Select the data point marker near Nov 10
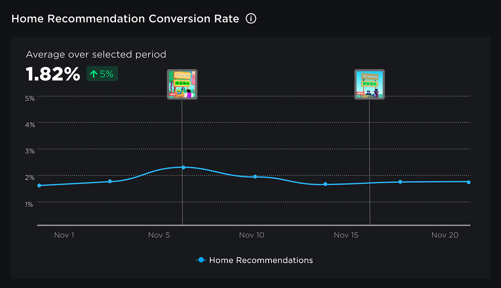This screenshot has width=501, height=288. [x=254, y=177]
